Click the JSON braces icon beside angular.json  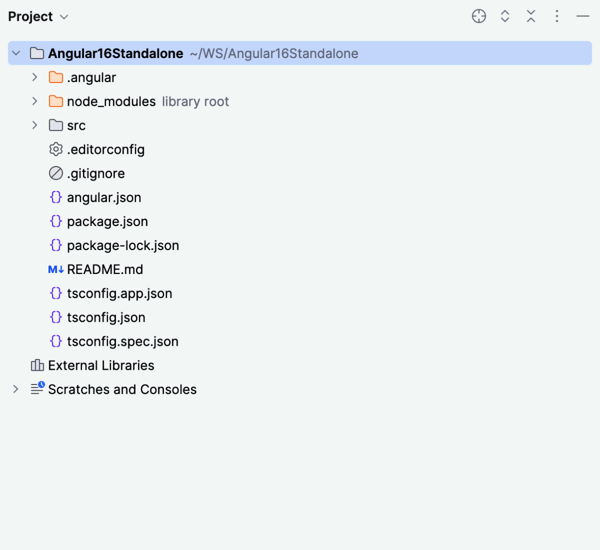56,197
